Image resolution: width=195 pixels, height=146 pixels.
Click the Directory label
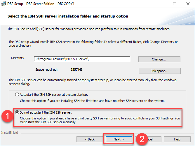(18, 58)
